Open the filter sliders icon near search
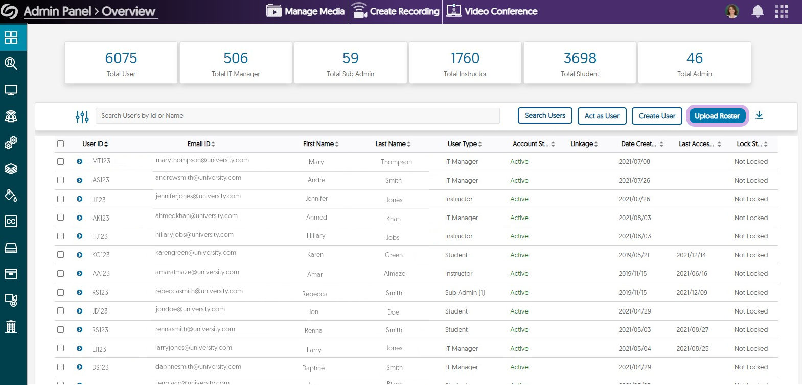802x385 pixels. tap(82, 116)
